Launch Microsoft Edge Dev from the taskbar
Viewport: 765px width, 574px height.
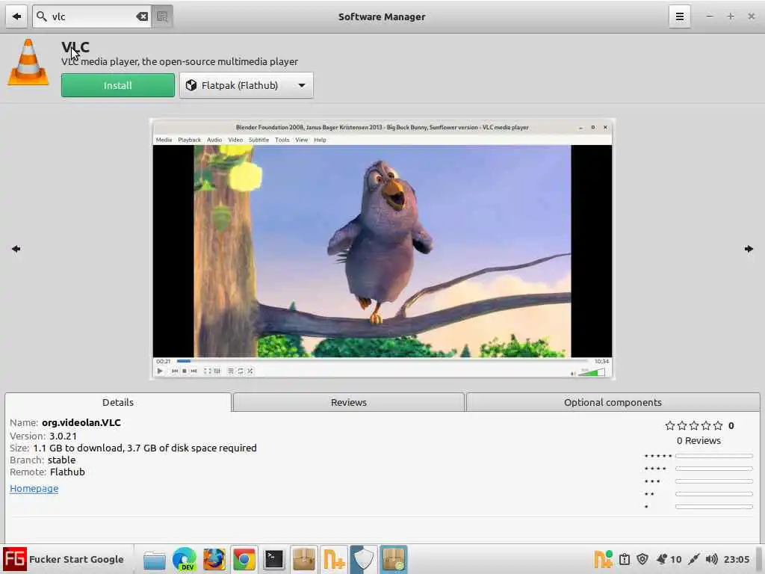(x=185, y=559)
